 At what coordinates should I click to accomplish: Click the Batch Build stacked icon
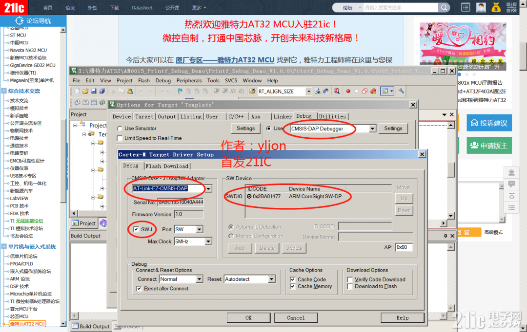point(102,103)
